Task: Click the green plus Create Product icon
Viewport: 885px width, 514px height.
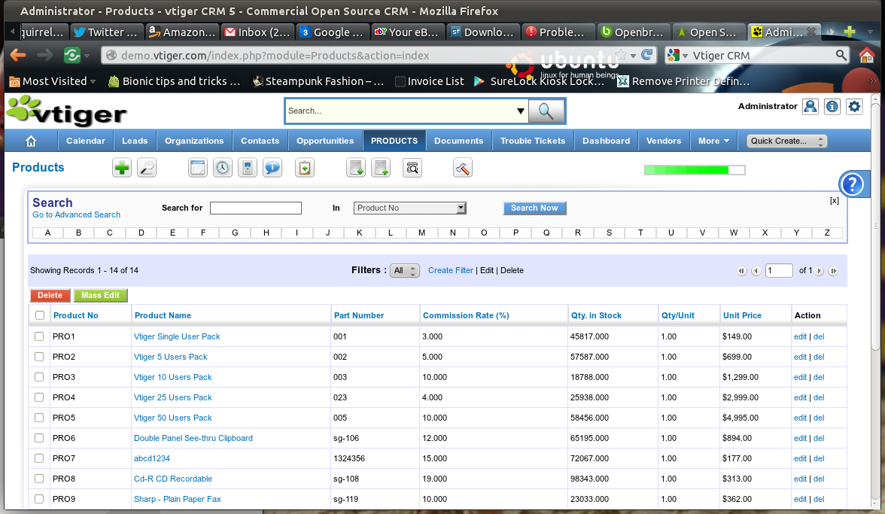Action: click(122, 168)
